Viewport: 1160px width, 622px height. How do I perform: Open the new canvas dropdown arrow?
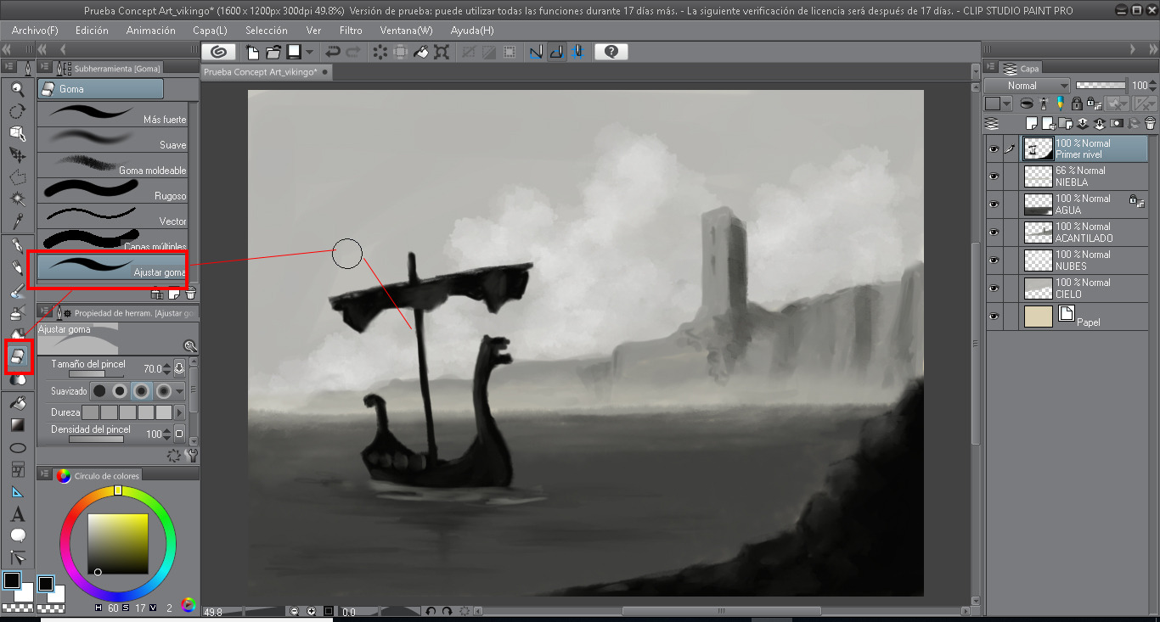pos(309,52)
